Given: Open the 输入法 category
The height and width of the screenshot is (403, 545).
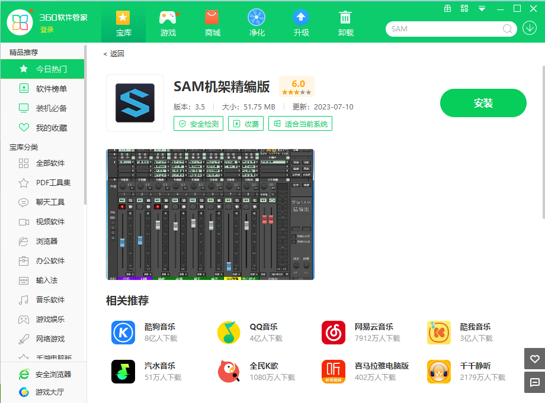Looking at the screenshot, I should (x=43, y=280).
